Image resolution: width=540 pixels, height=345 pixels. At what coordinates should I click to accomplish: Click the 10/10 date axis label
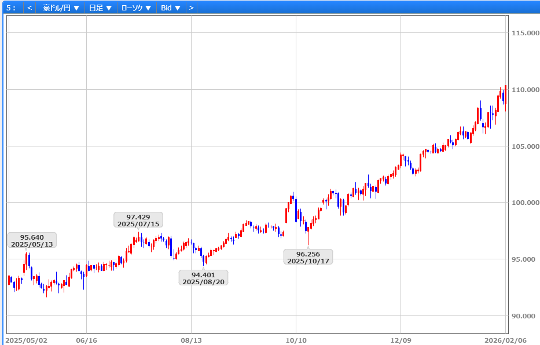click(296, 340)
